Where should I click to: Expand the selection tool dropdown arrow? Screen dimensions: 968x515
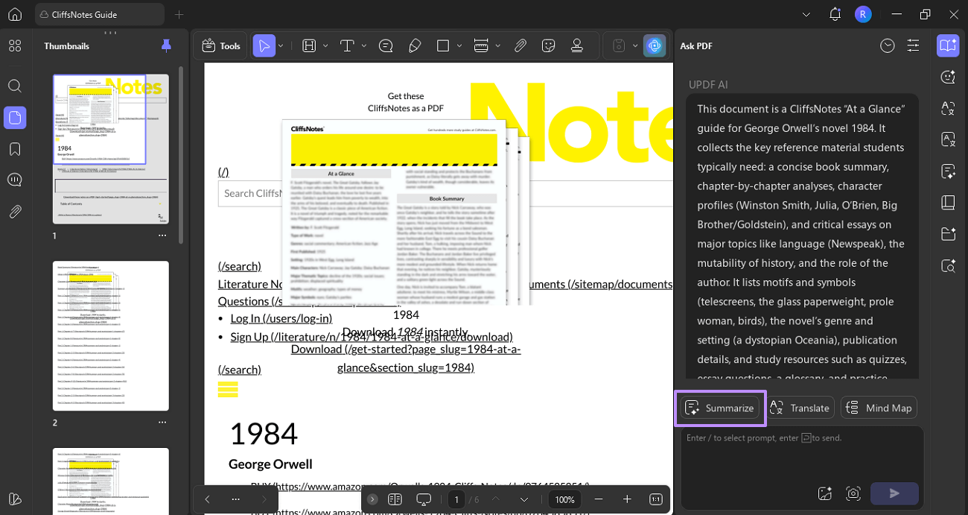coord(280,45)
